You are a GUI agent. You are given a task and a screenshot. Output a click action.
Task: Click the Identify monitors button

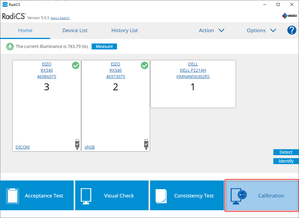[286, 161]
